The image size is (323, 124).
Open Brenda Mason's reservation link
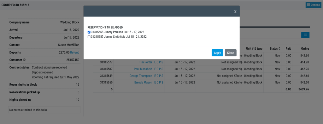pos(143,82)
